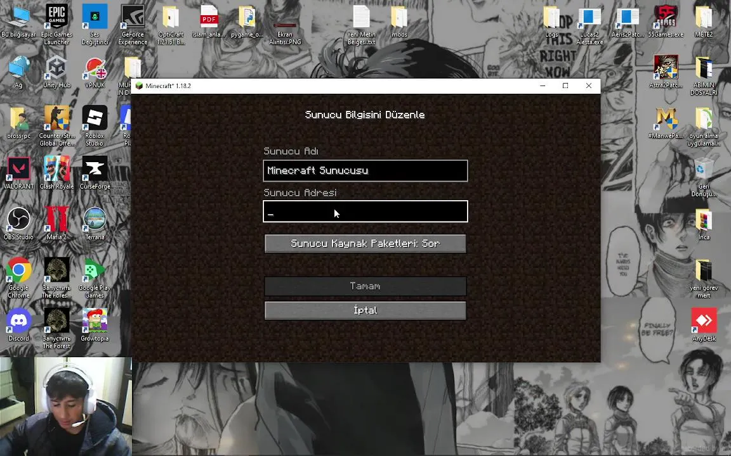Select the bross-pc folder icon
The image size is (731, 456).
coord(18,123)
